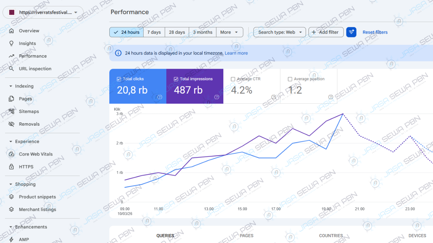
Task: Collapse the Indexing section
Action: 10,86
